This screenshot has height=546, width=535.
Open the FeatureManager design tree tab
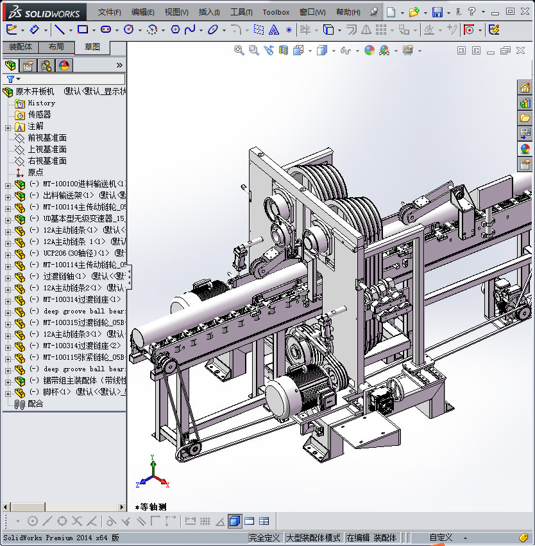[10, 66]
